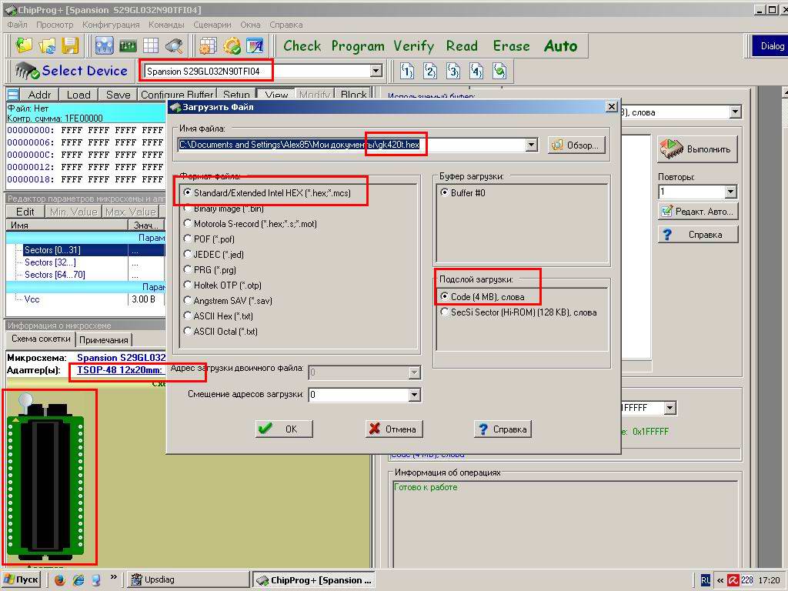Click the TSOP-48 socket adapter picture
Viewport: 788px width, 591px height.
pos(45,477)
